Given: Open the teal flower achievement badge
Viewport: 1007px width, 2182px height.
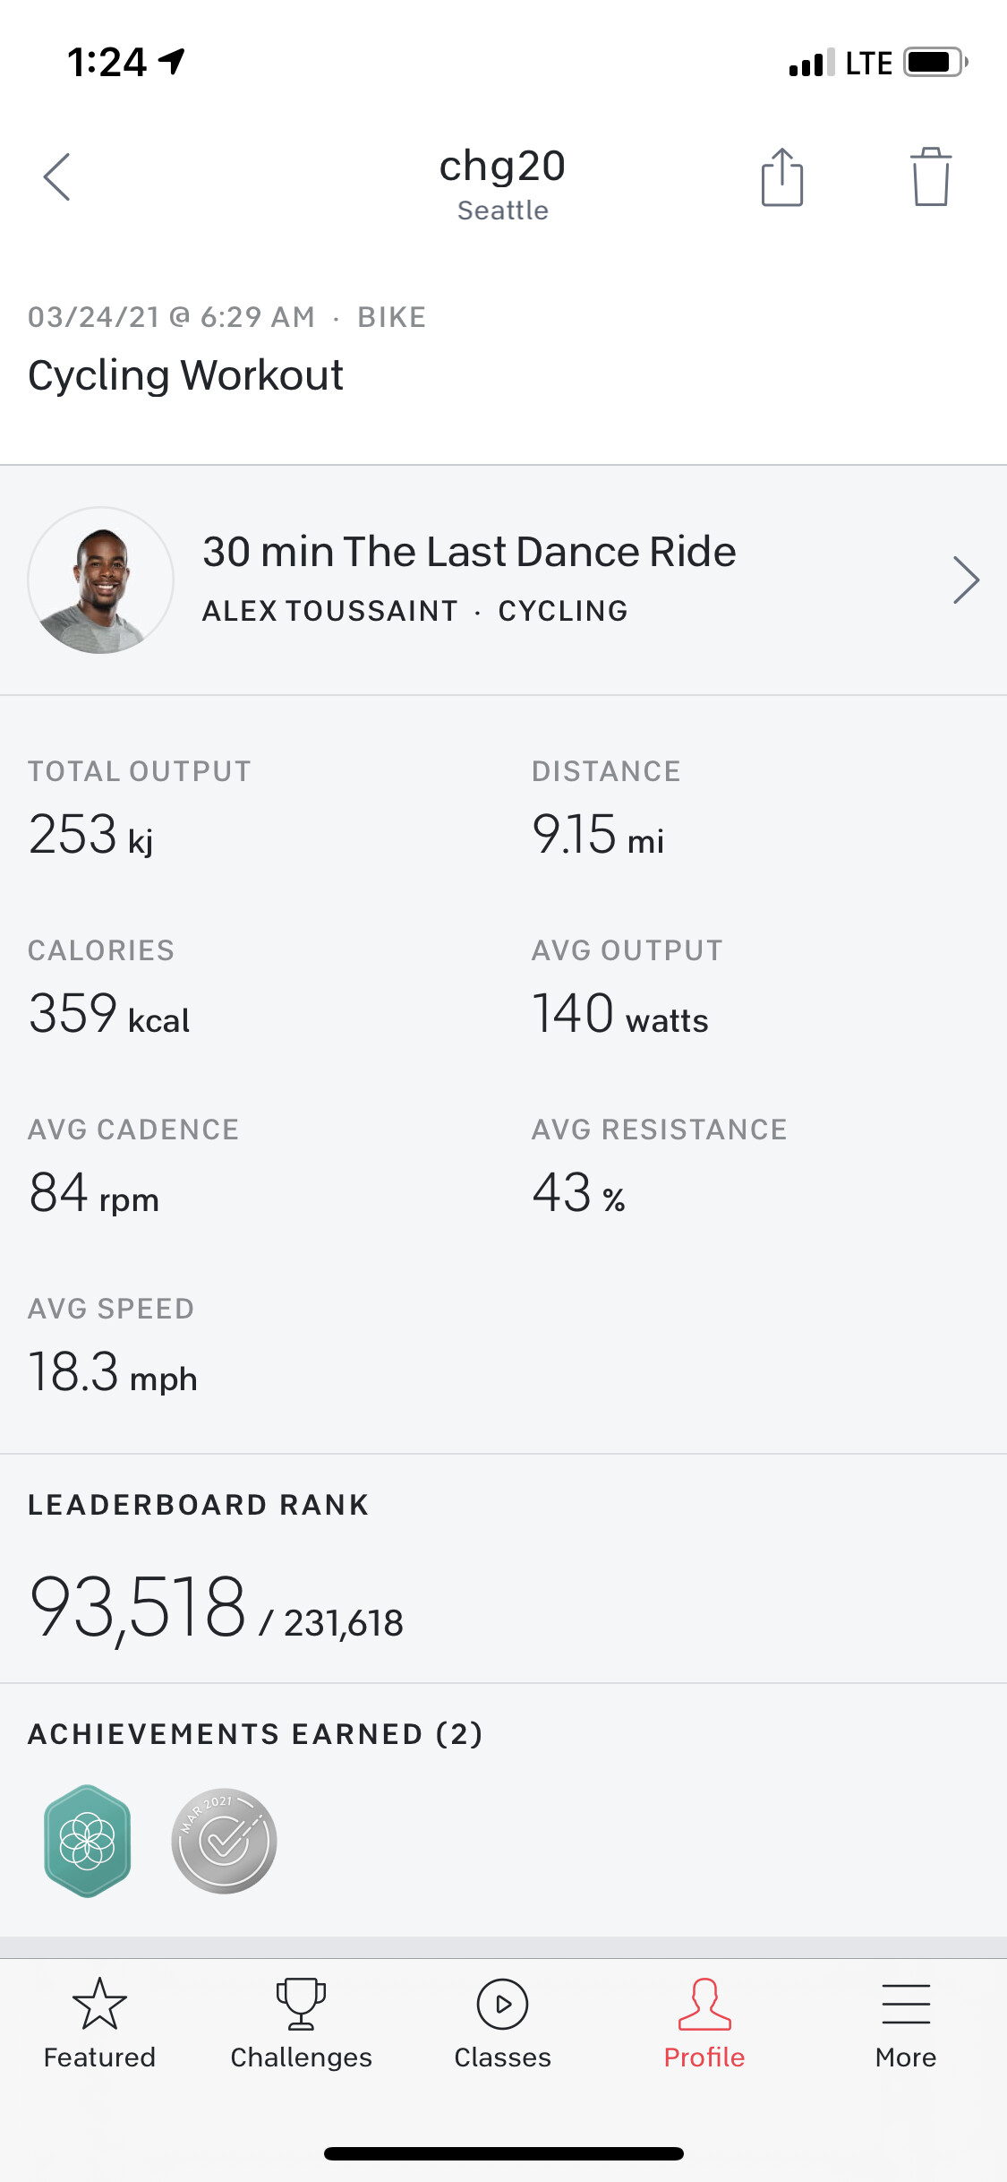Looking at the screenshot, I should coord(88,1841).
